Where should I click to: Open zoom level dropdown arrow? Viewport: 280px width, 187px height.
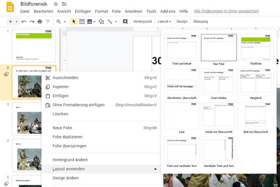65,22
